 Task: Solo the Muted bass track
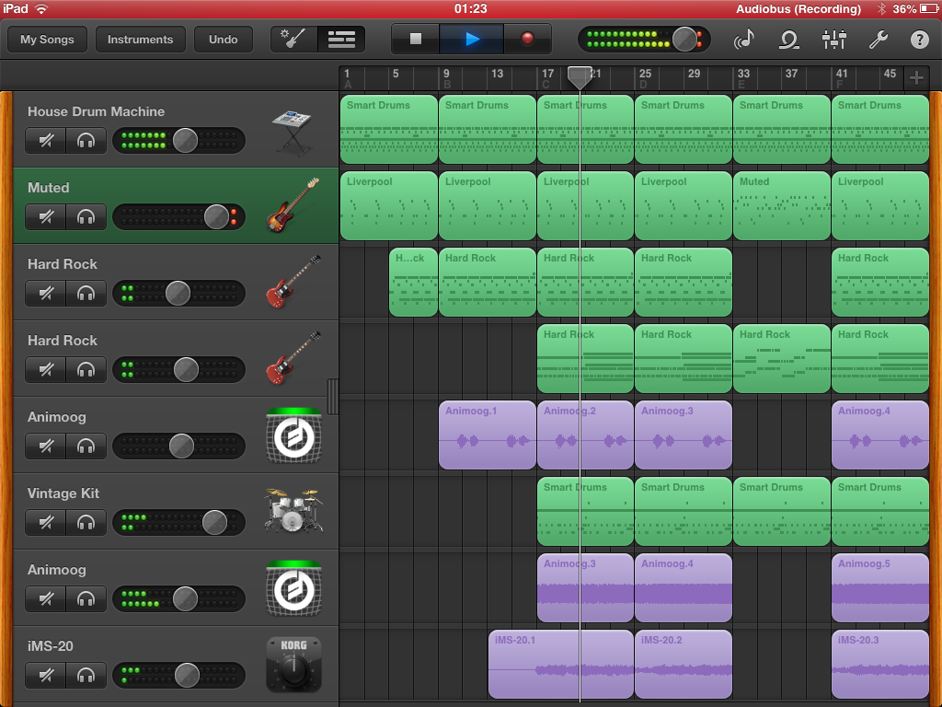point(86,217)
